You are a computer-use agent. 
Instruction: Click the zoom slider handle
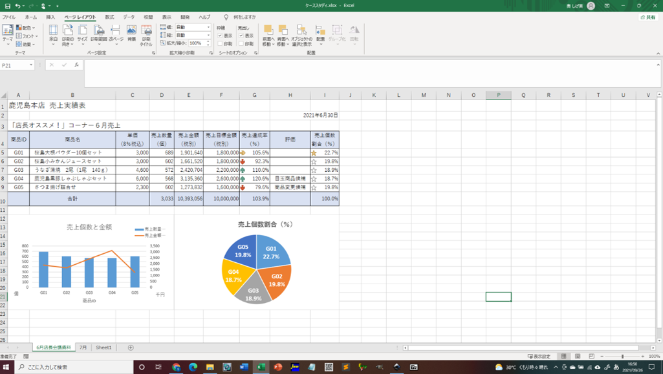623,357
